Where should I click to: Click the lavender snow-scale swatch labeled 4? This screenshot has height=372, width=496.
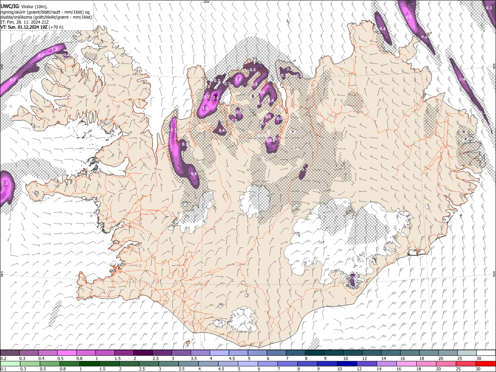(219, 353)
